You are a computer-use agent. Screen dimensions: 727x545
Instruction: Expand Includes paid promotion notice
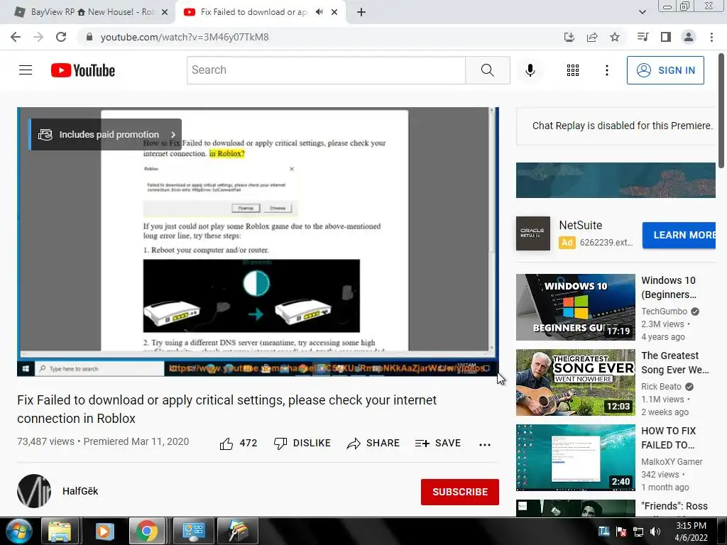click(105, 134)
